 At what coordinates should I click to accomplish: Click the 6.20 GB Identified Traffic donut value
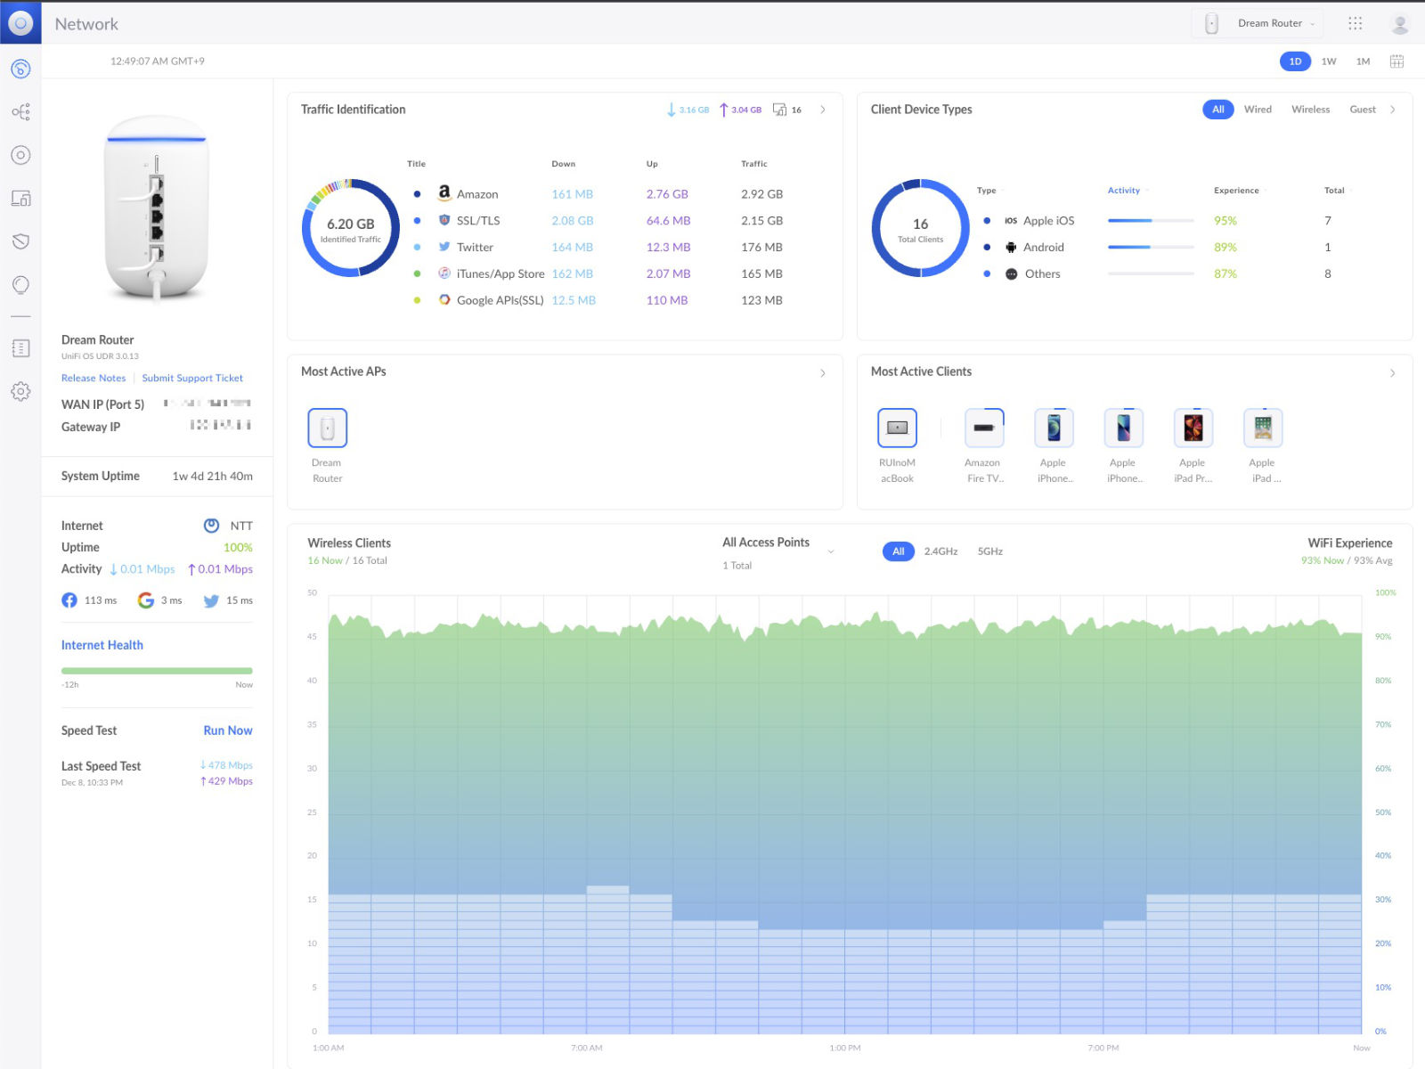click(x=351, y=224)
